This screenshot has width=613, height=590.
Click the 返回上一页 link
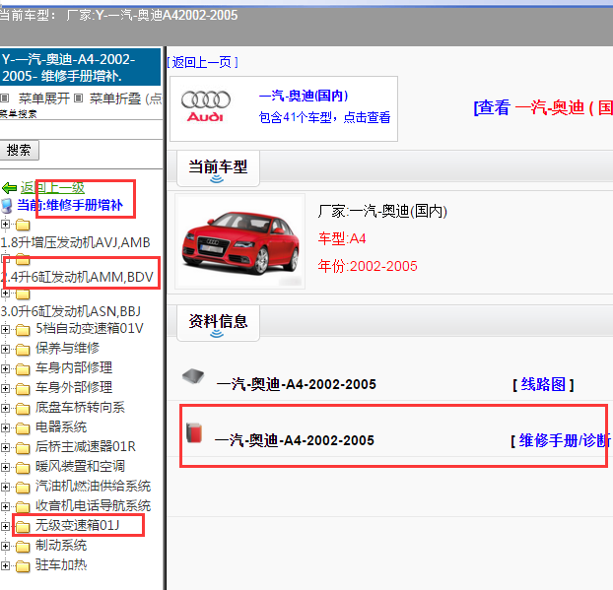pos(202,62)
